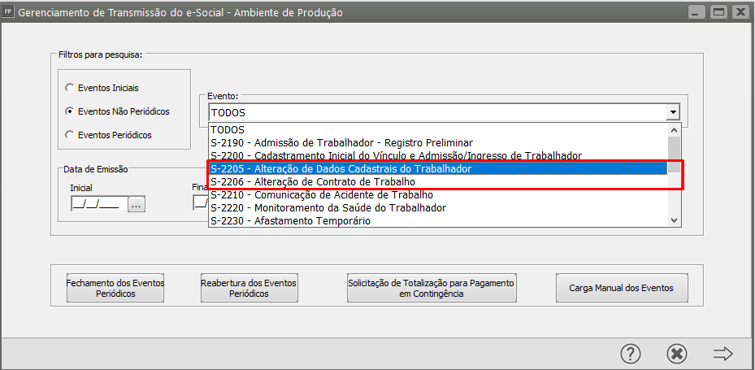Select Eventos Não Periódicos radio button
Viewport: 755px width, 370px height.
(70, 111)
